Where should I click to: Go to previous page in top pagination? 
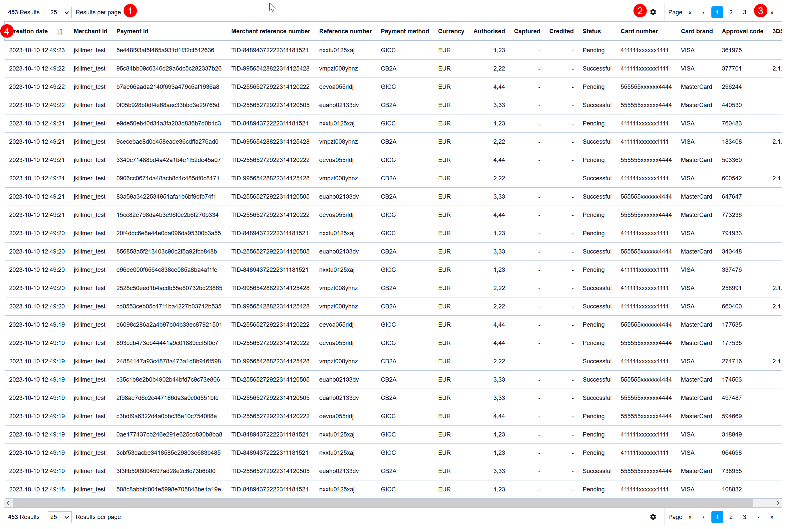(703, 13)
